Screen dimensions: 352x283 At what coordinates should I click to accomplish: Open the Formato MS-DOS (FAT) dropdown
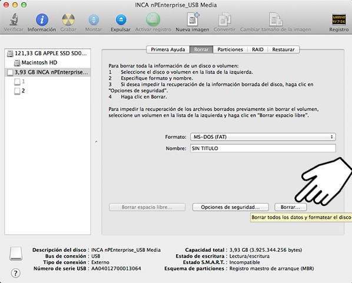click(263, 137)
